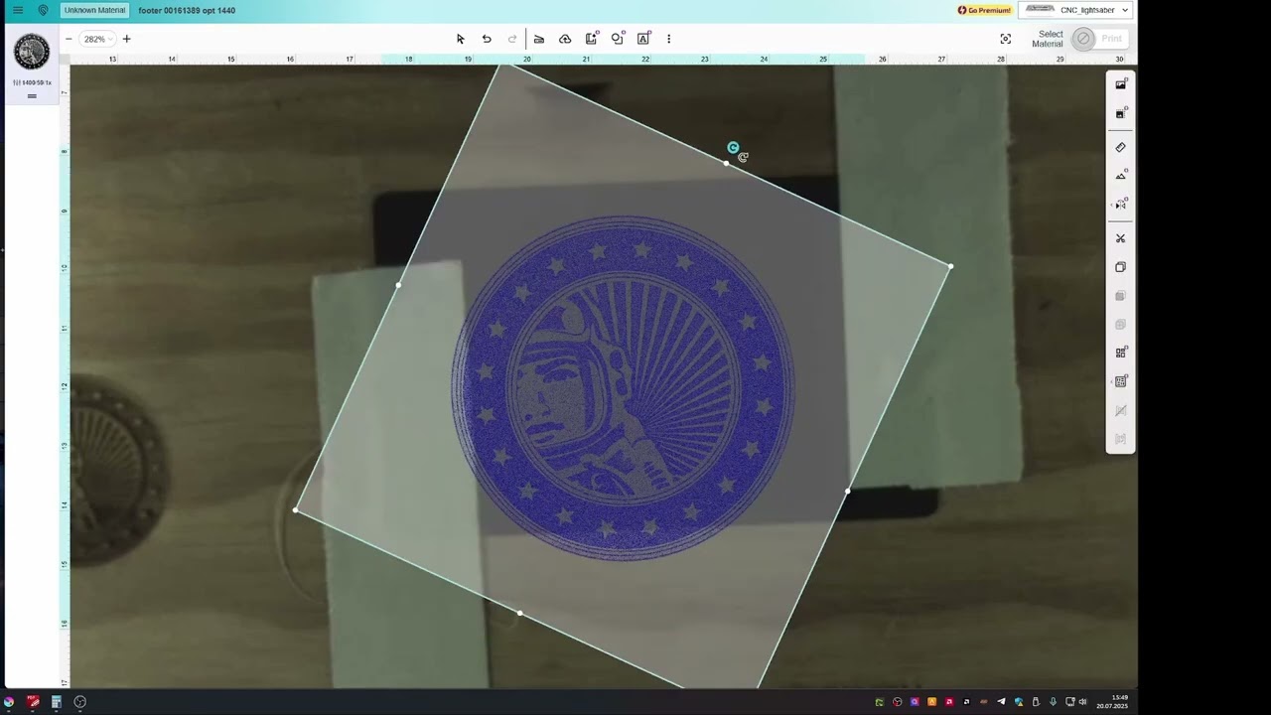Click the image settings icon in right panel
The height and width of the screenshot is (715, 1271).
[x=1121, y=85]
